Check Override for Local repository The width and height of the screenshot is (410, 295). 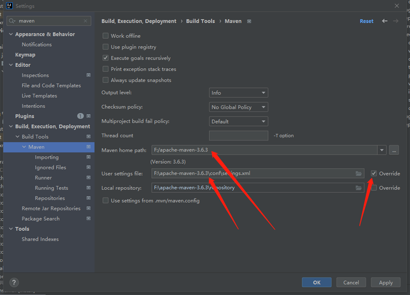[x=374, y=188]
